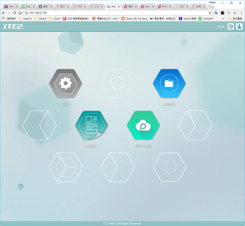Viewport: 245px width, 226px height.
Task: Click the Dosw username in header
Action: (220, 27)
